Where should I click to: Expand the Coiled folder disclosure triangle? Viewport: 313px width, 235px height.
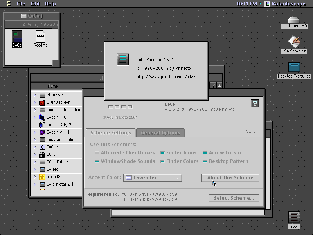[x=35, y=170]
